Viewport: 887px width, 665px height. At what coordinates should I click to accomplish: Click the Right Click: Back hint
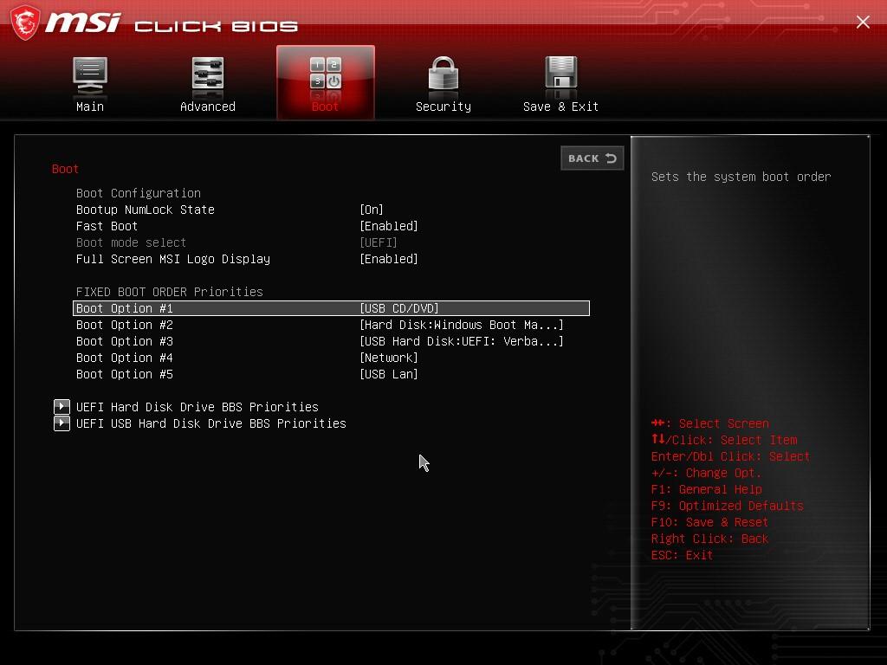pos(709,539)
